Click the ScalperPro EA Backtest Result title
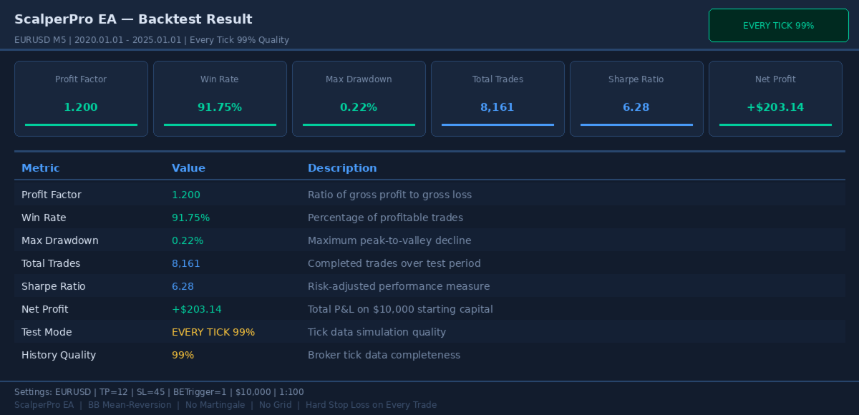 [x=133, y=19]
